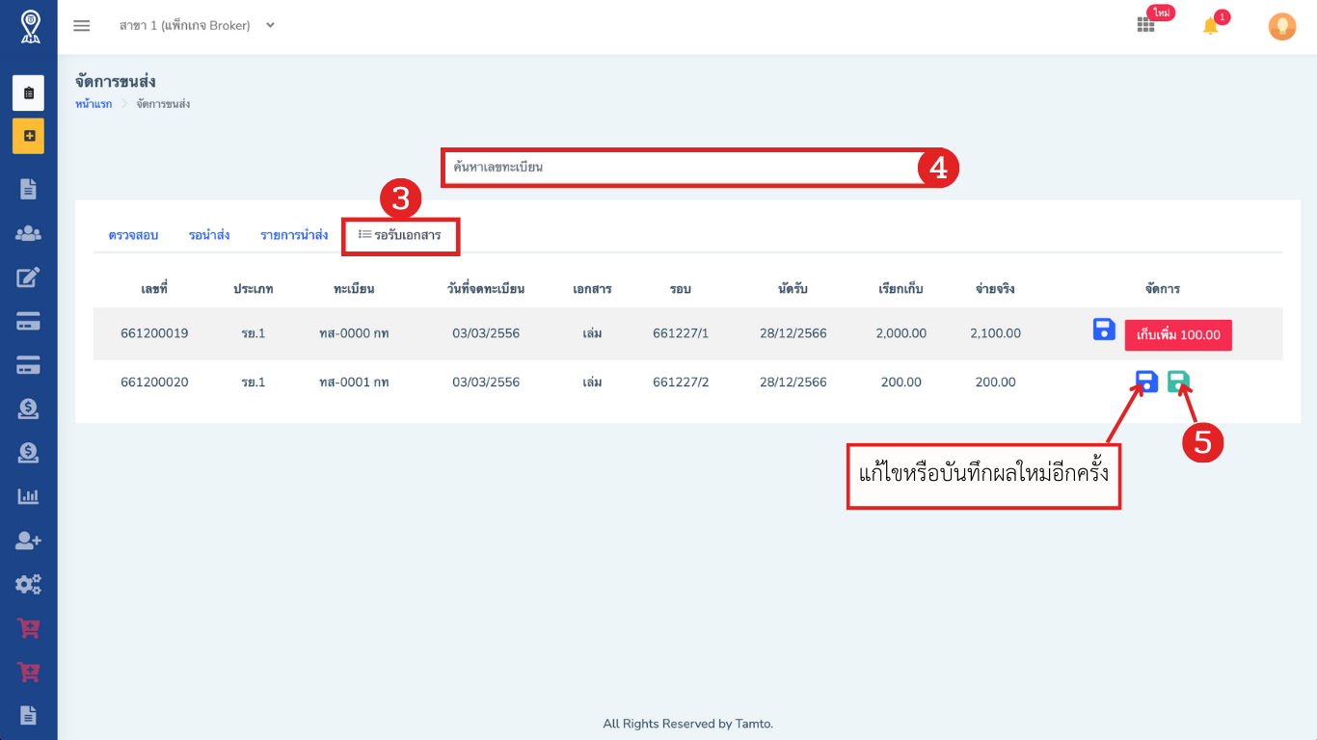
Task: Switch to the รายการนำส่ง tab
Action: click(x=294, y=235)
